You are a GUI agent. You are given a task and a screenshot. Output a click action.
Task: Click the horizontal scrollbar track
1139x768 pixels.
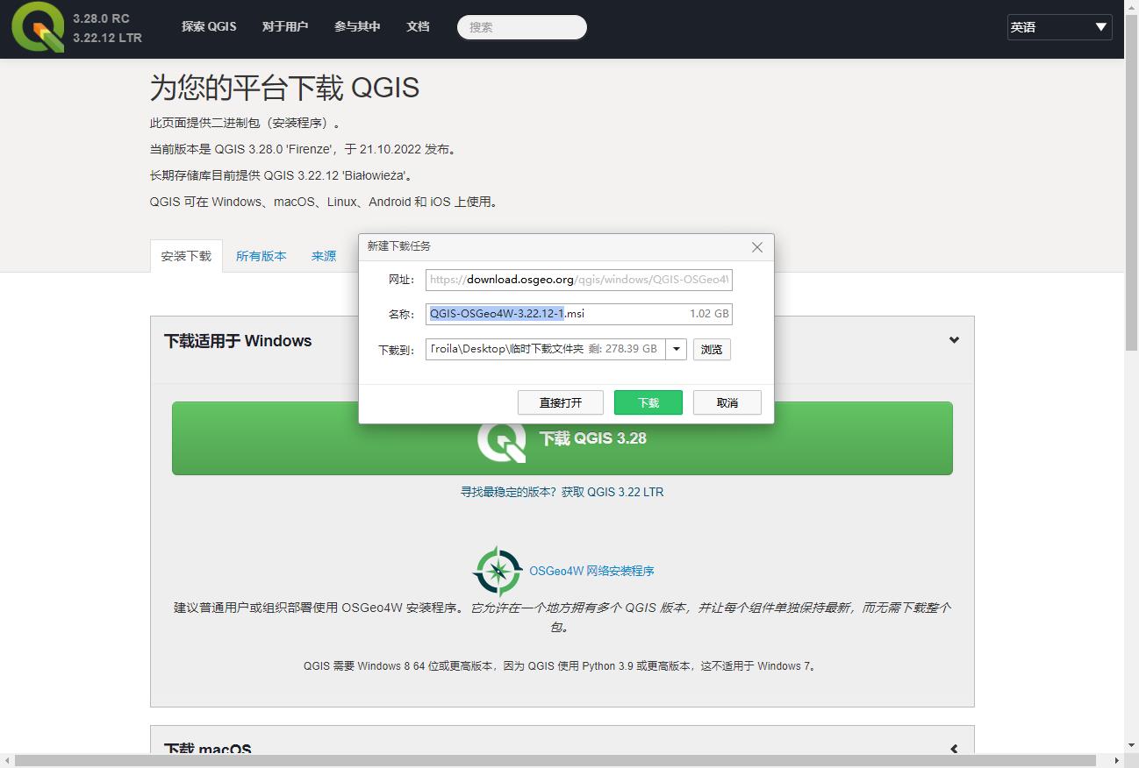(555, 761)
